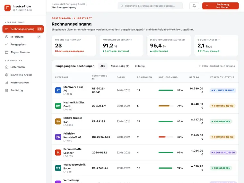The height and width of the screenshot is (183, 244).
Task: Select the Alle tab
Action: tap(102, 66)
